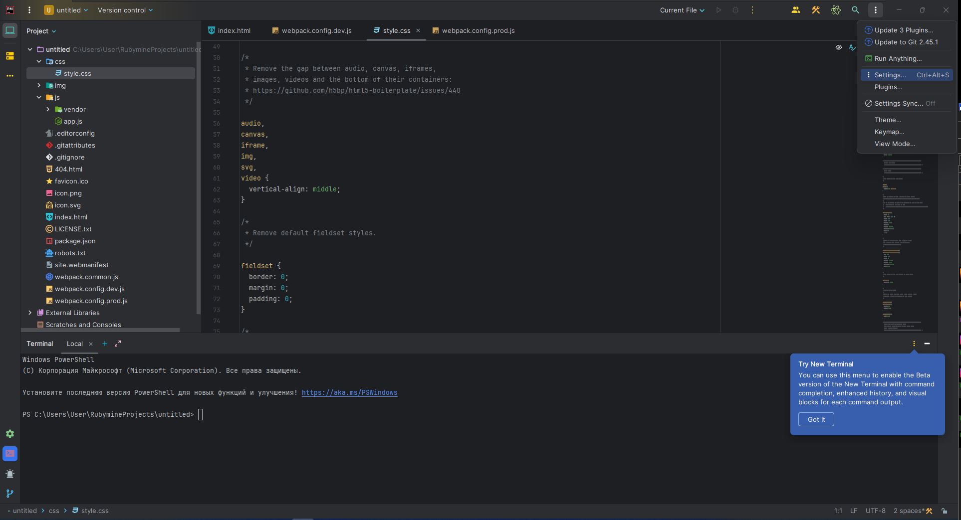The image size is (961, 520).
Task: Switch to the webpack.config.dev.js tab
Action: tap(316, 30)
